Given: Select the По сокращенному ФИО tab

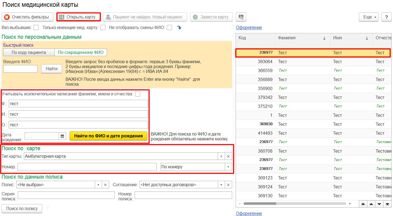Looking at the screenshot, I should tap(81, 52).
